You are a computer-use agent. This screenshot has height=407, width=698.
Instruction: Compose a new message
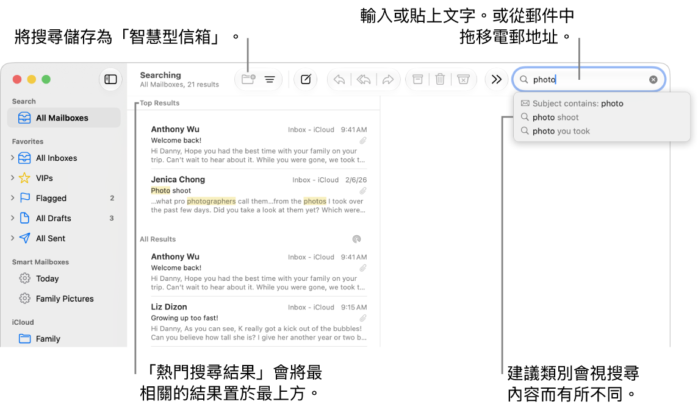coord(306,80)
